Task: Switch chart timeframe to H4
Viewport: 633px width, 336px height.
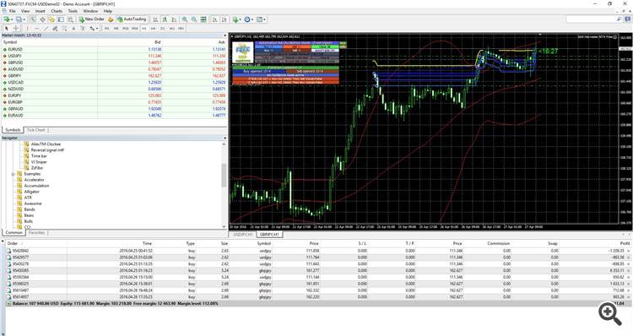Action: (153, 28)
